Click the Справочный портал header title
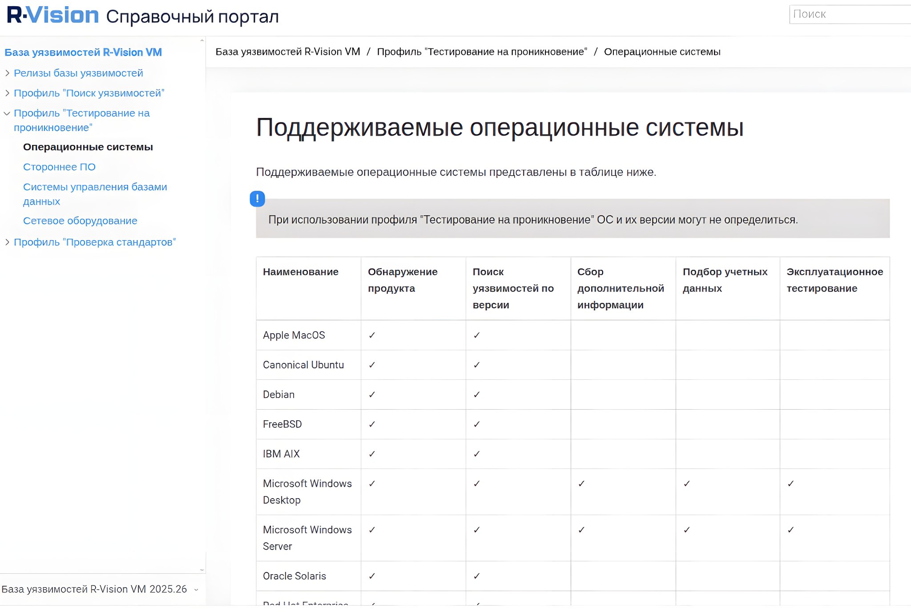911x612 pixels. point(193,16)
